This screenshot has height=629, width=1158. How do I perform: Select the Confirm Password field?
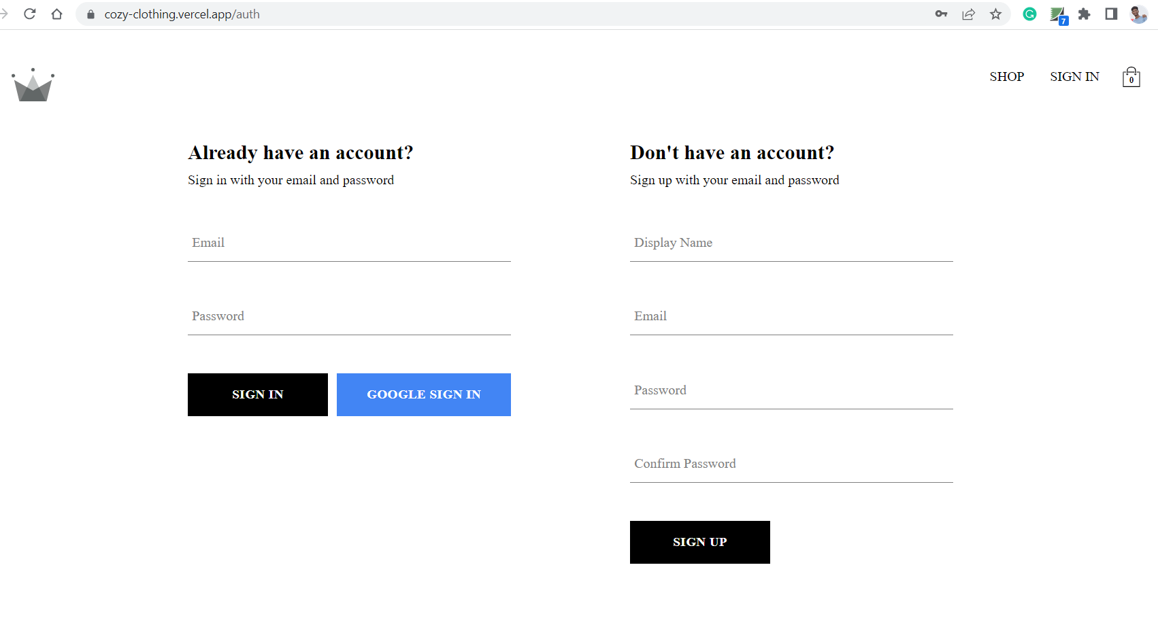click(791, 464)
